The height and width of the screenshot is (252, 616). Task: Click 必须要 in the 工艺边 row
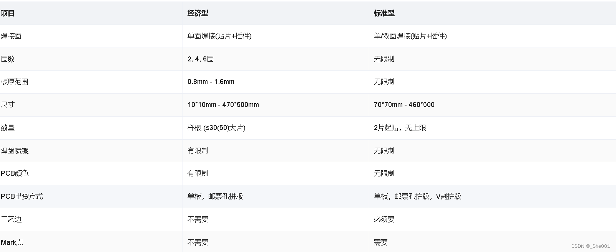click(x=384, y=219)
